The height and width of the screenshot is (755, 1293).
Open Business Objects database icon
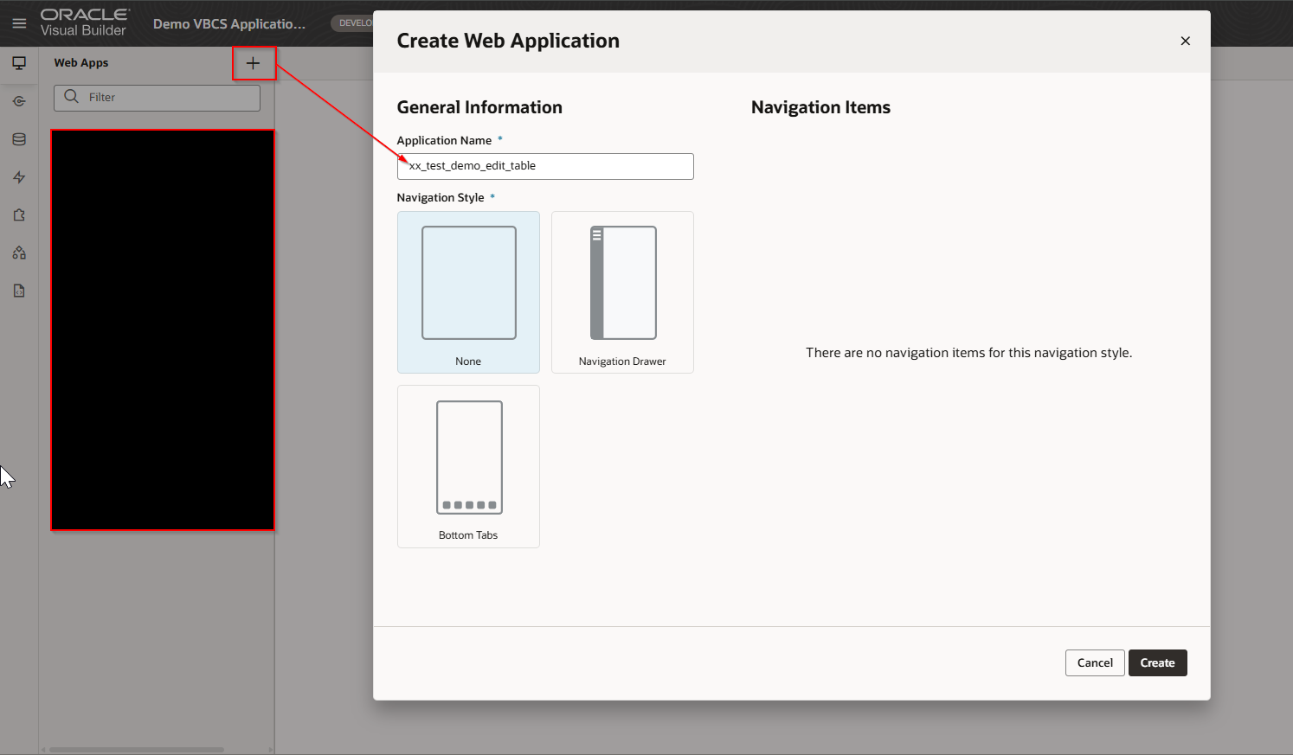coord(19,139)
